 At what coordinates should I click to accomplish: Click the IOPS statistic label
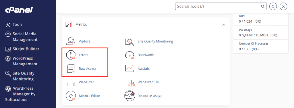242,16
